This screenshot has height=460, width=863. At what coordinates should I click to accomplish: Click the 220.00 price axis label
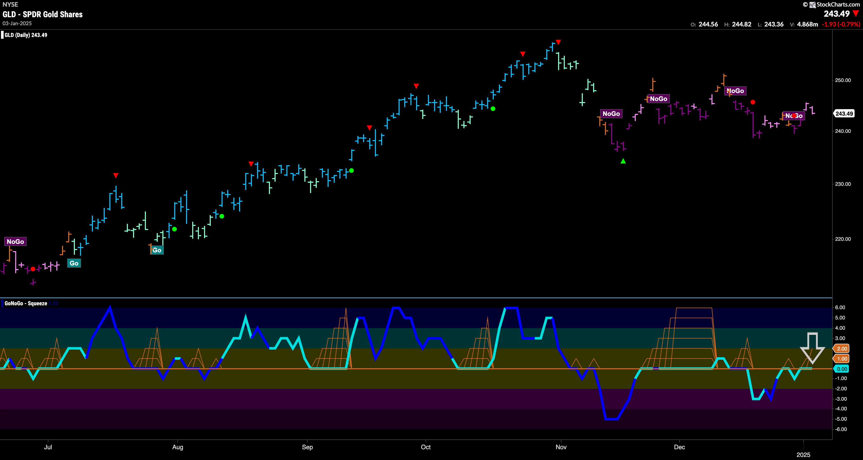click(x=843, y=239)
